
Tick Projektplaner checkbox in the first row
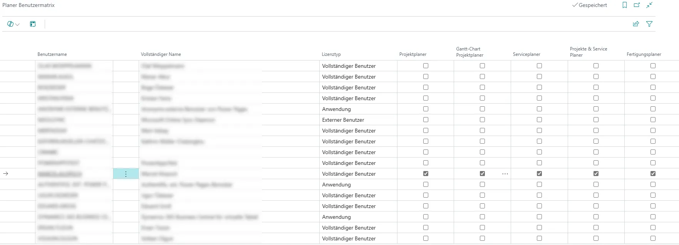pyautogui.click(x=426, y=66)
